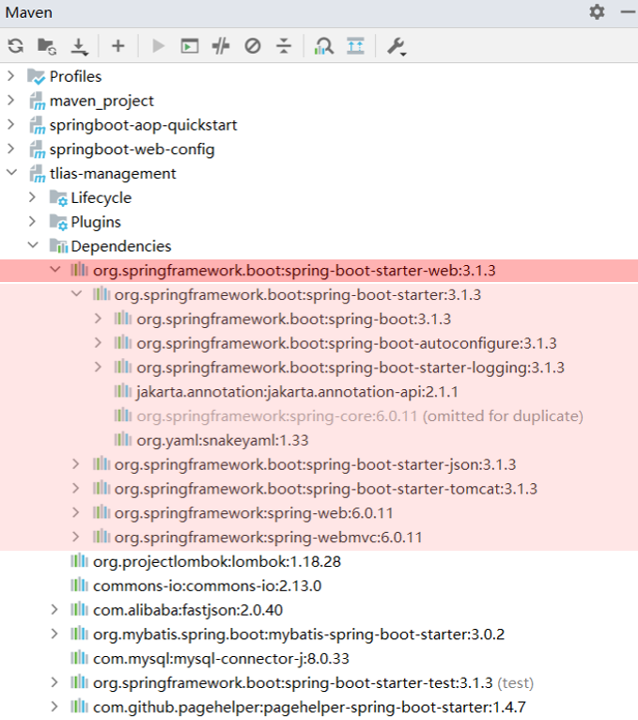Select the Lifecycle node

pos(101,198)
